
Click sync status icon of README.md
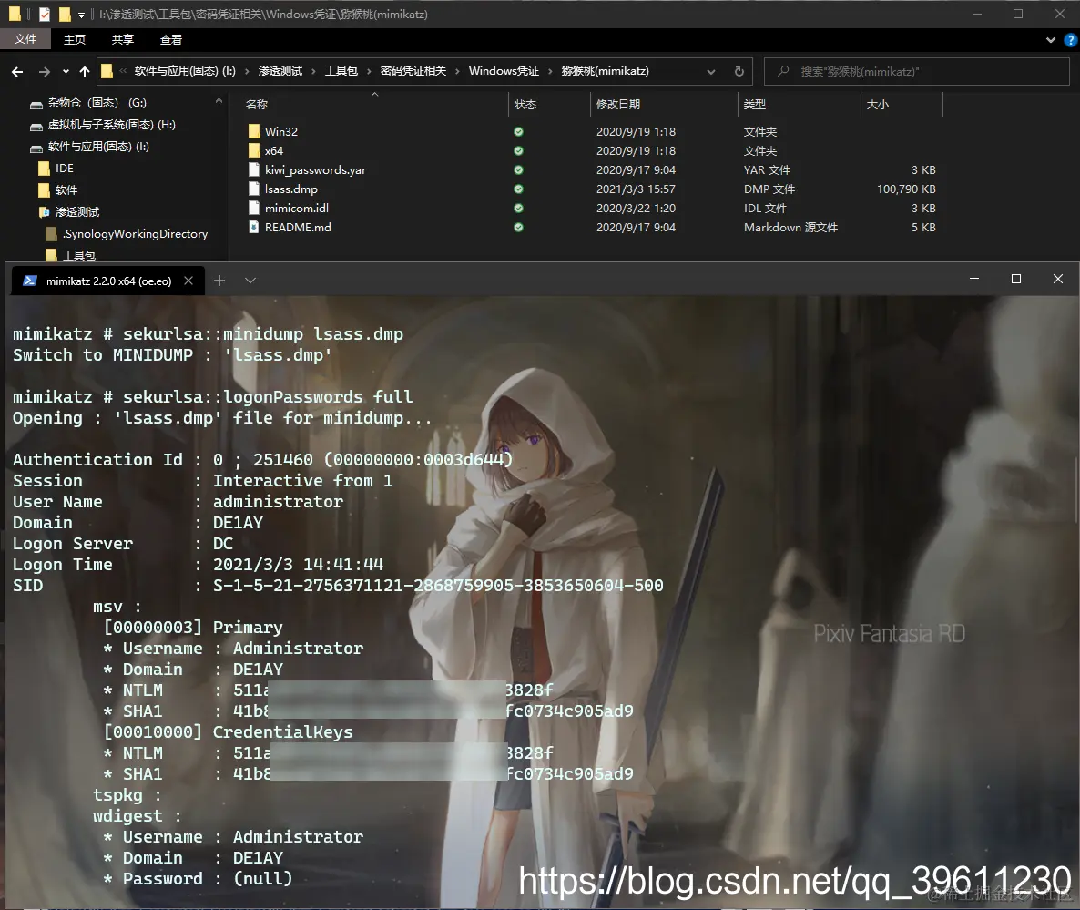point(519,228)
